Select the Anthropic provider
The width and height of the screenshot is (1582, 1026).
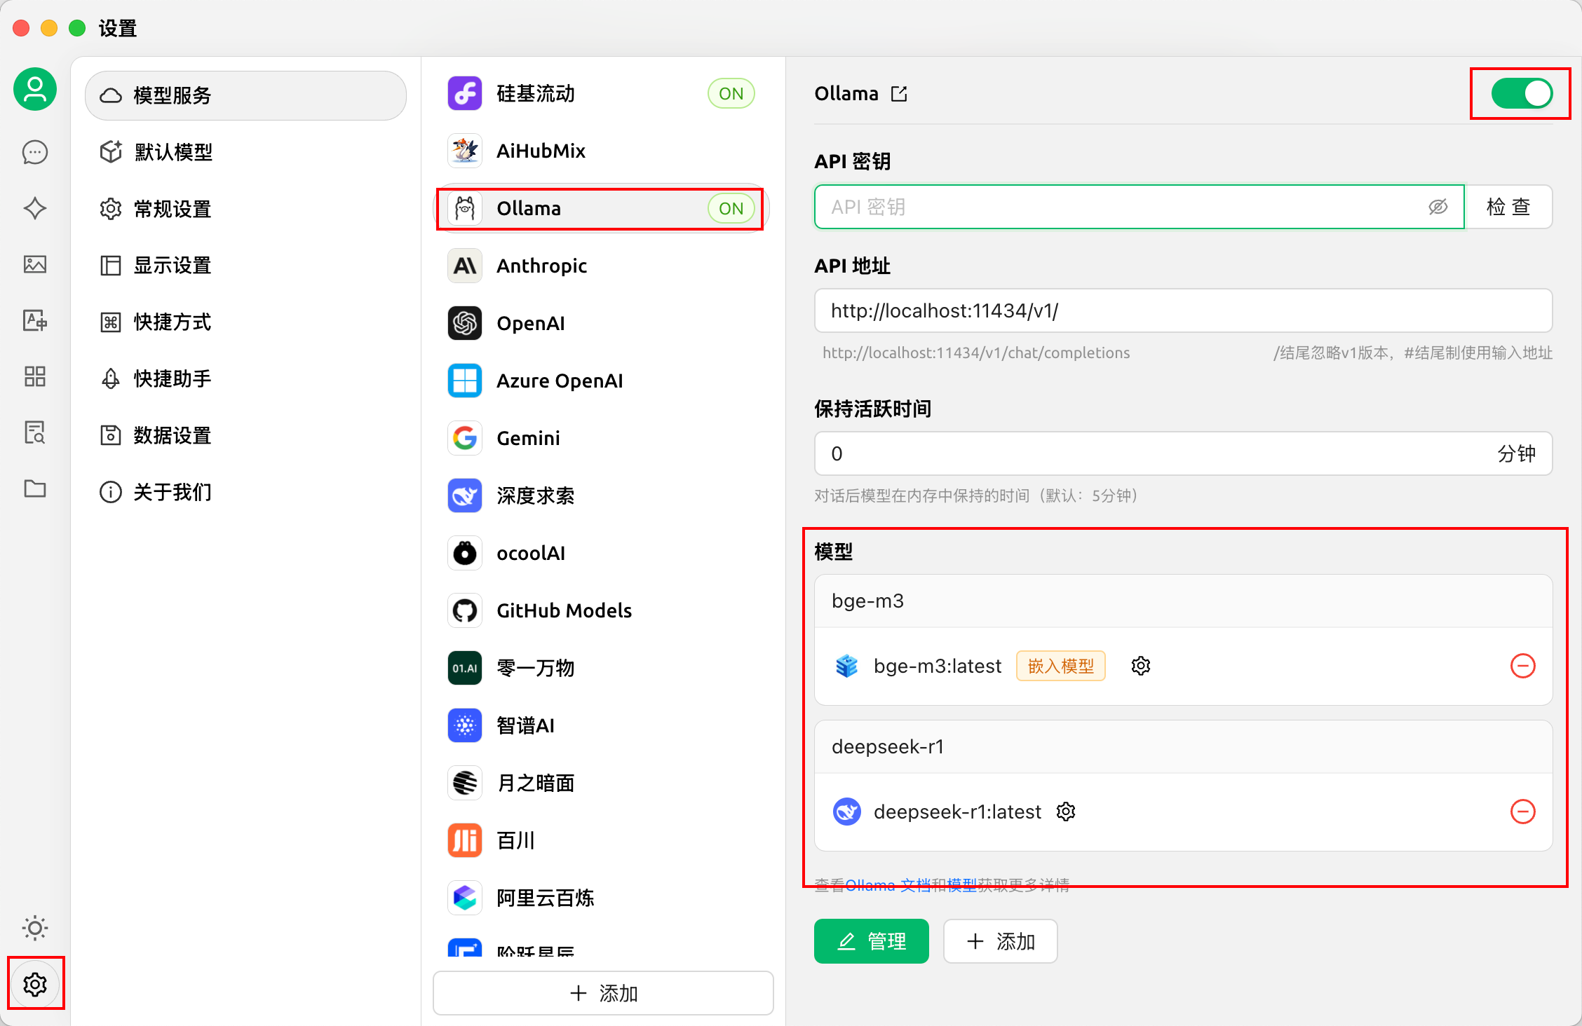click(541, 266)
